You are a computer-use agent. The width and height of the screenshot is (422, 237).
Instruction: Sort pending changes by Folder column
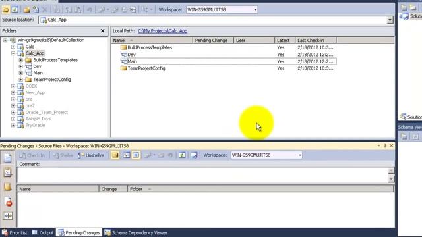tap(260, 189)
